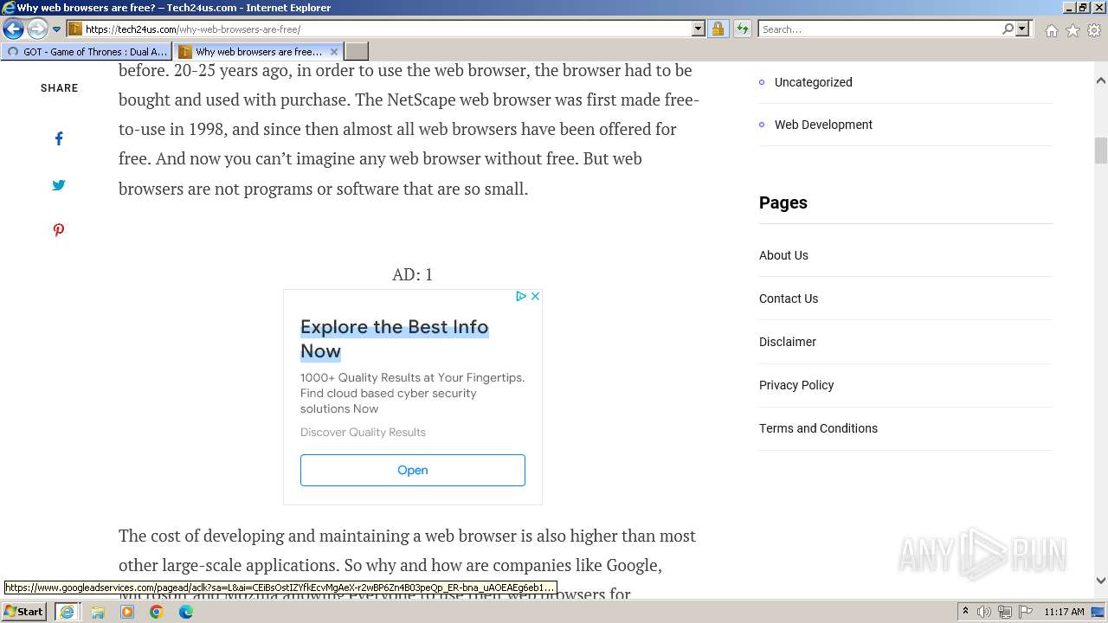This screenshot has width=1108, height=623.
Task: Share article on Facebook
Action: pos(59,138)
